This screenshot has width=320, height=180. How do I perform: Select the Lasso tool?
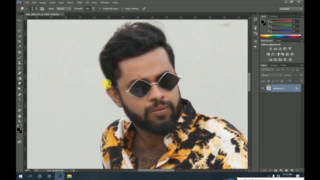click(x=19, y=31)
